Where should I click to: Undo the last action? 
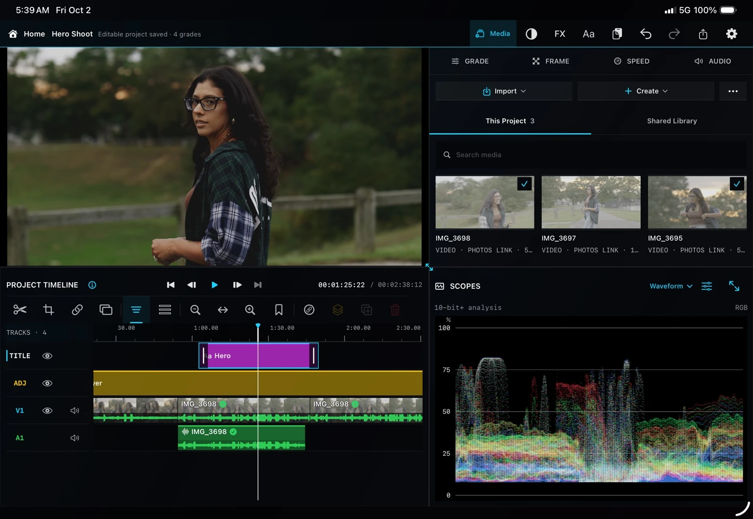[646, 34]
